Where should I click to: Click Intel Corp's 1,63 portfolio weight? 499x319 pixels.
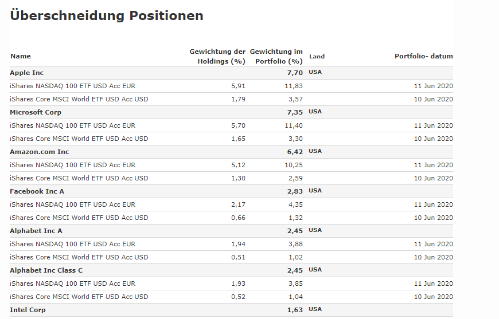pyautogui.click(x=294, y=310)
